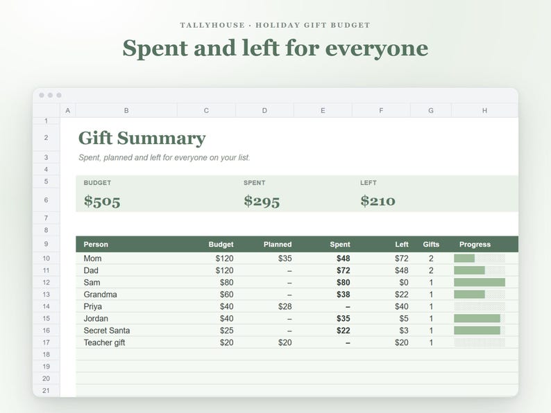Click Priya's empty progress bar

click(480, 306)
